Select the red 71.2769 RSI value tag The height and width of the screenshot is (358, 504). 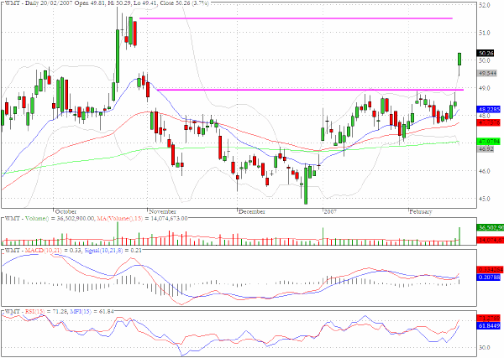coord(489,319)
